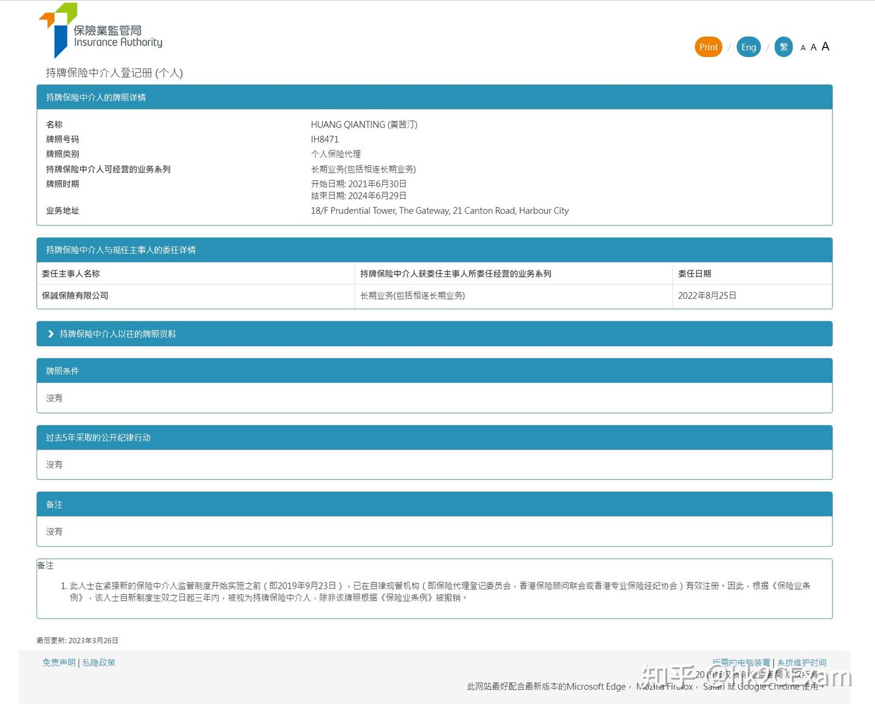This screenshot has height=712, width=875.
Task: Select the medium font size A
Action: (x=814, y=47)
